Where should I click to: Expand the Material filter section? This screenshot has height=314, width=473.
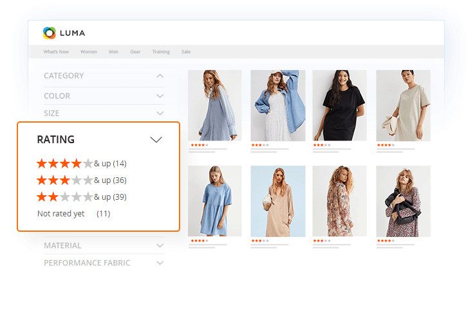(x=160, y=245)
